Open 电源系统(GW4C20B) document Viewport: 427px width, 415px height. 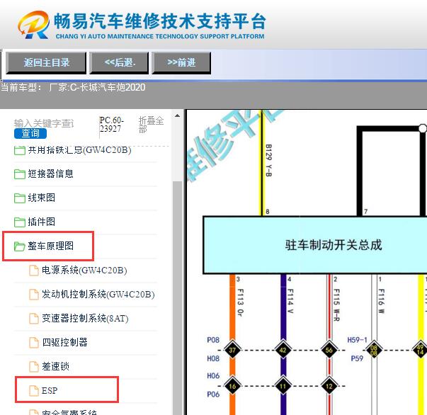point(84,270)
